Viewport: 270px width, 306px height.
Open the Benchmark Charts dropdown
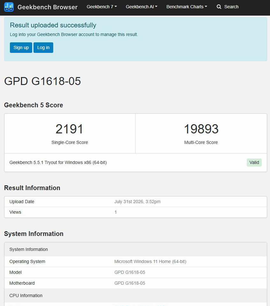(x=186, y=7)
